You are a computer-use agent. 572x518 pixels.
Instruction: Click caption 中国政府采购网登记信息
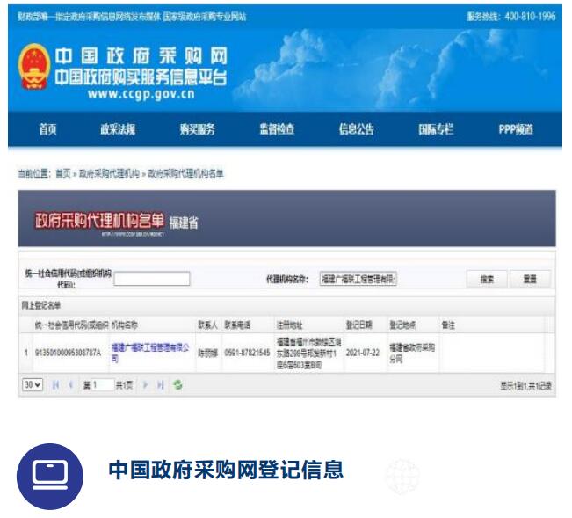click(226, 470)
